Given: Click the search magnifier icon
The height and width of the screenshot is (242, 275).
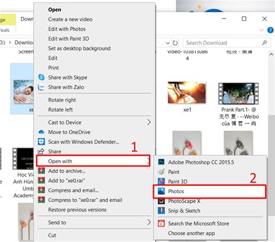Looking at the screenshot, I should tap(264, 43).
